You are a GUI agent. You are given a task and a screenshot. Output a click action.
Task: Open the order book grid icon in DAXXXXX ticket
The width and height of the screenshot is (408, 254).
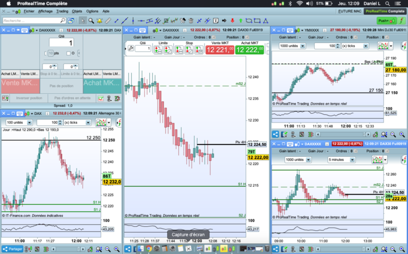click(5, 98)
